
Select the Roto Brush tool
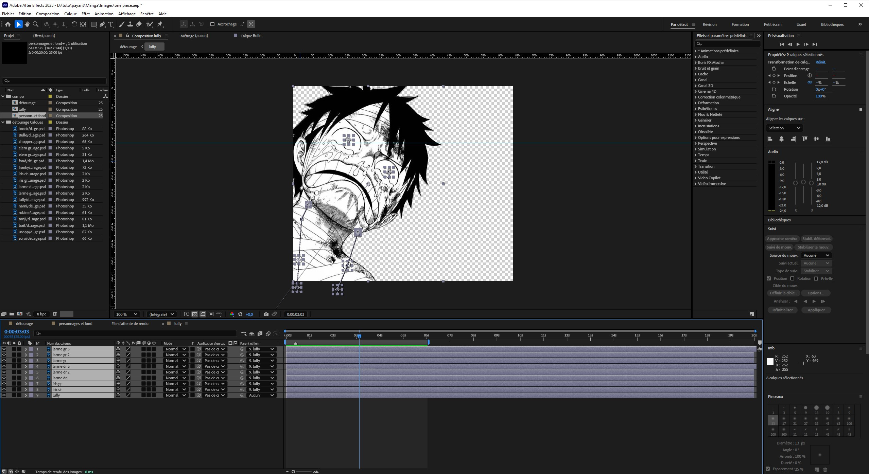(150, 24)
